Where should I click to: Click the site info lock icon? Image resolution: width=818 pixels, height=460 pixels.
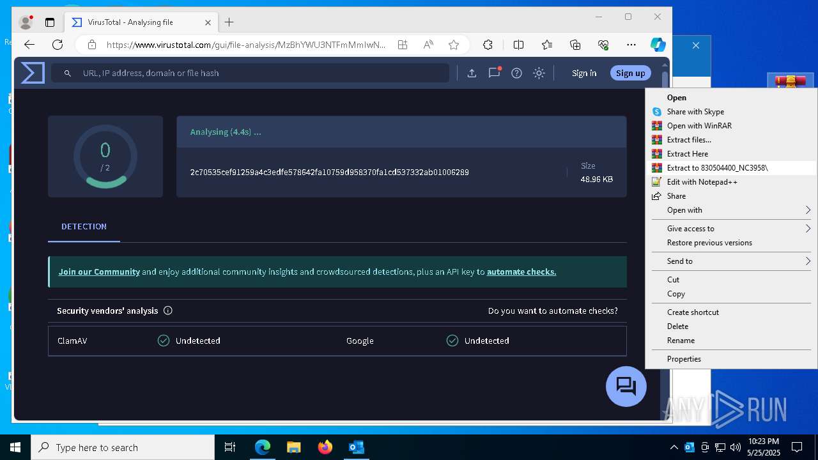[x=92, y=45]
